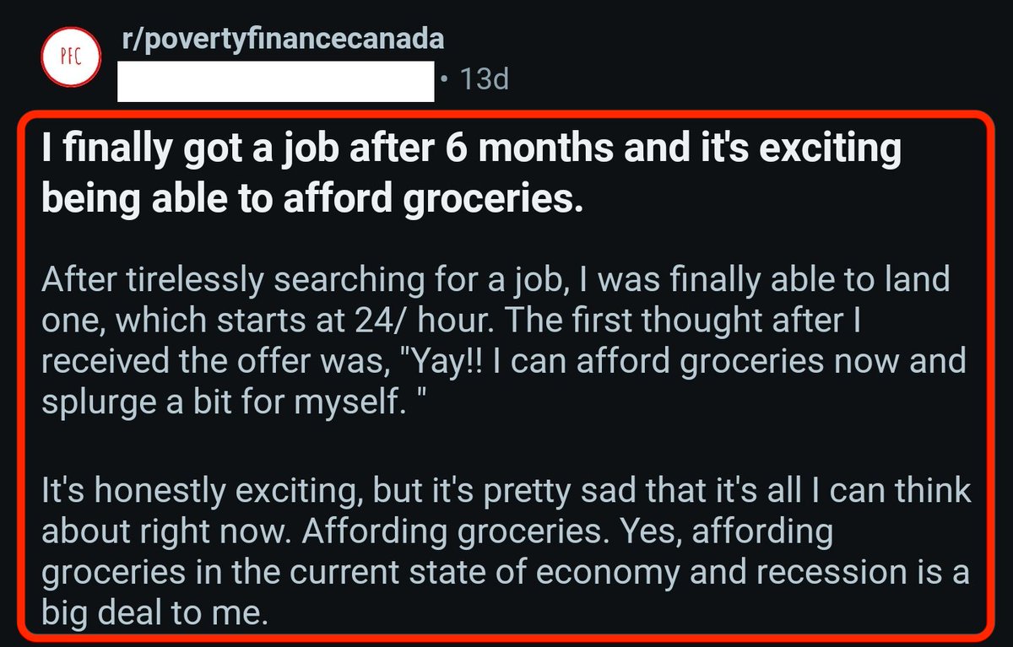The image size is (1013, 647).
Task: Select the 13d post timestamp
Action: pos(485,81)
